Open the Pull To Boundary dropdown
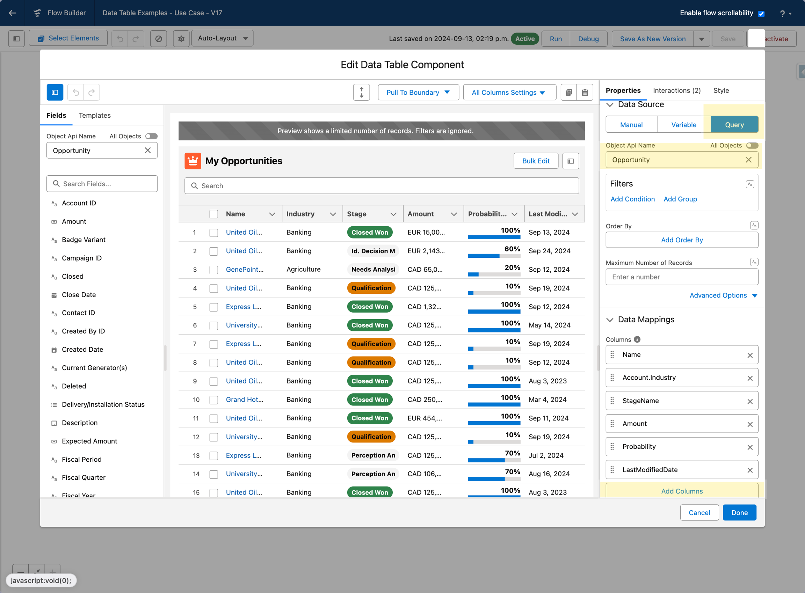The height and width of the screenshot is (593, 805). coord(418,92)
